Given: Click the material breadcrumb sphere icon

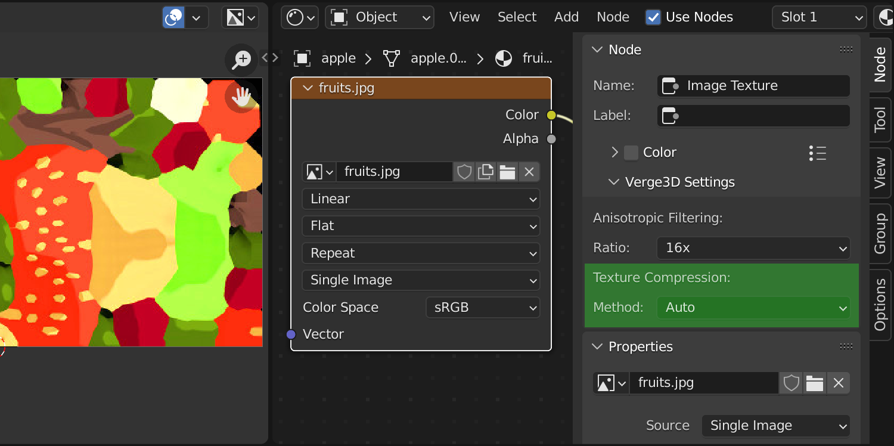Looking at the screenshot, I should 504,58.
